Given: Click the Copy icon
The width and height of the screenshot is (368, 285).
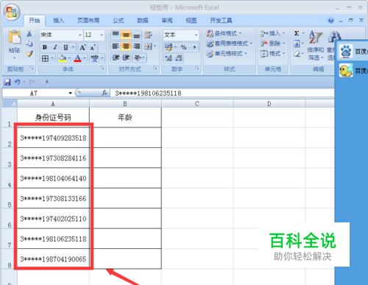Looking at the screenshot, I should coord(29,43).
